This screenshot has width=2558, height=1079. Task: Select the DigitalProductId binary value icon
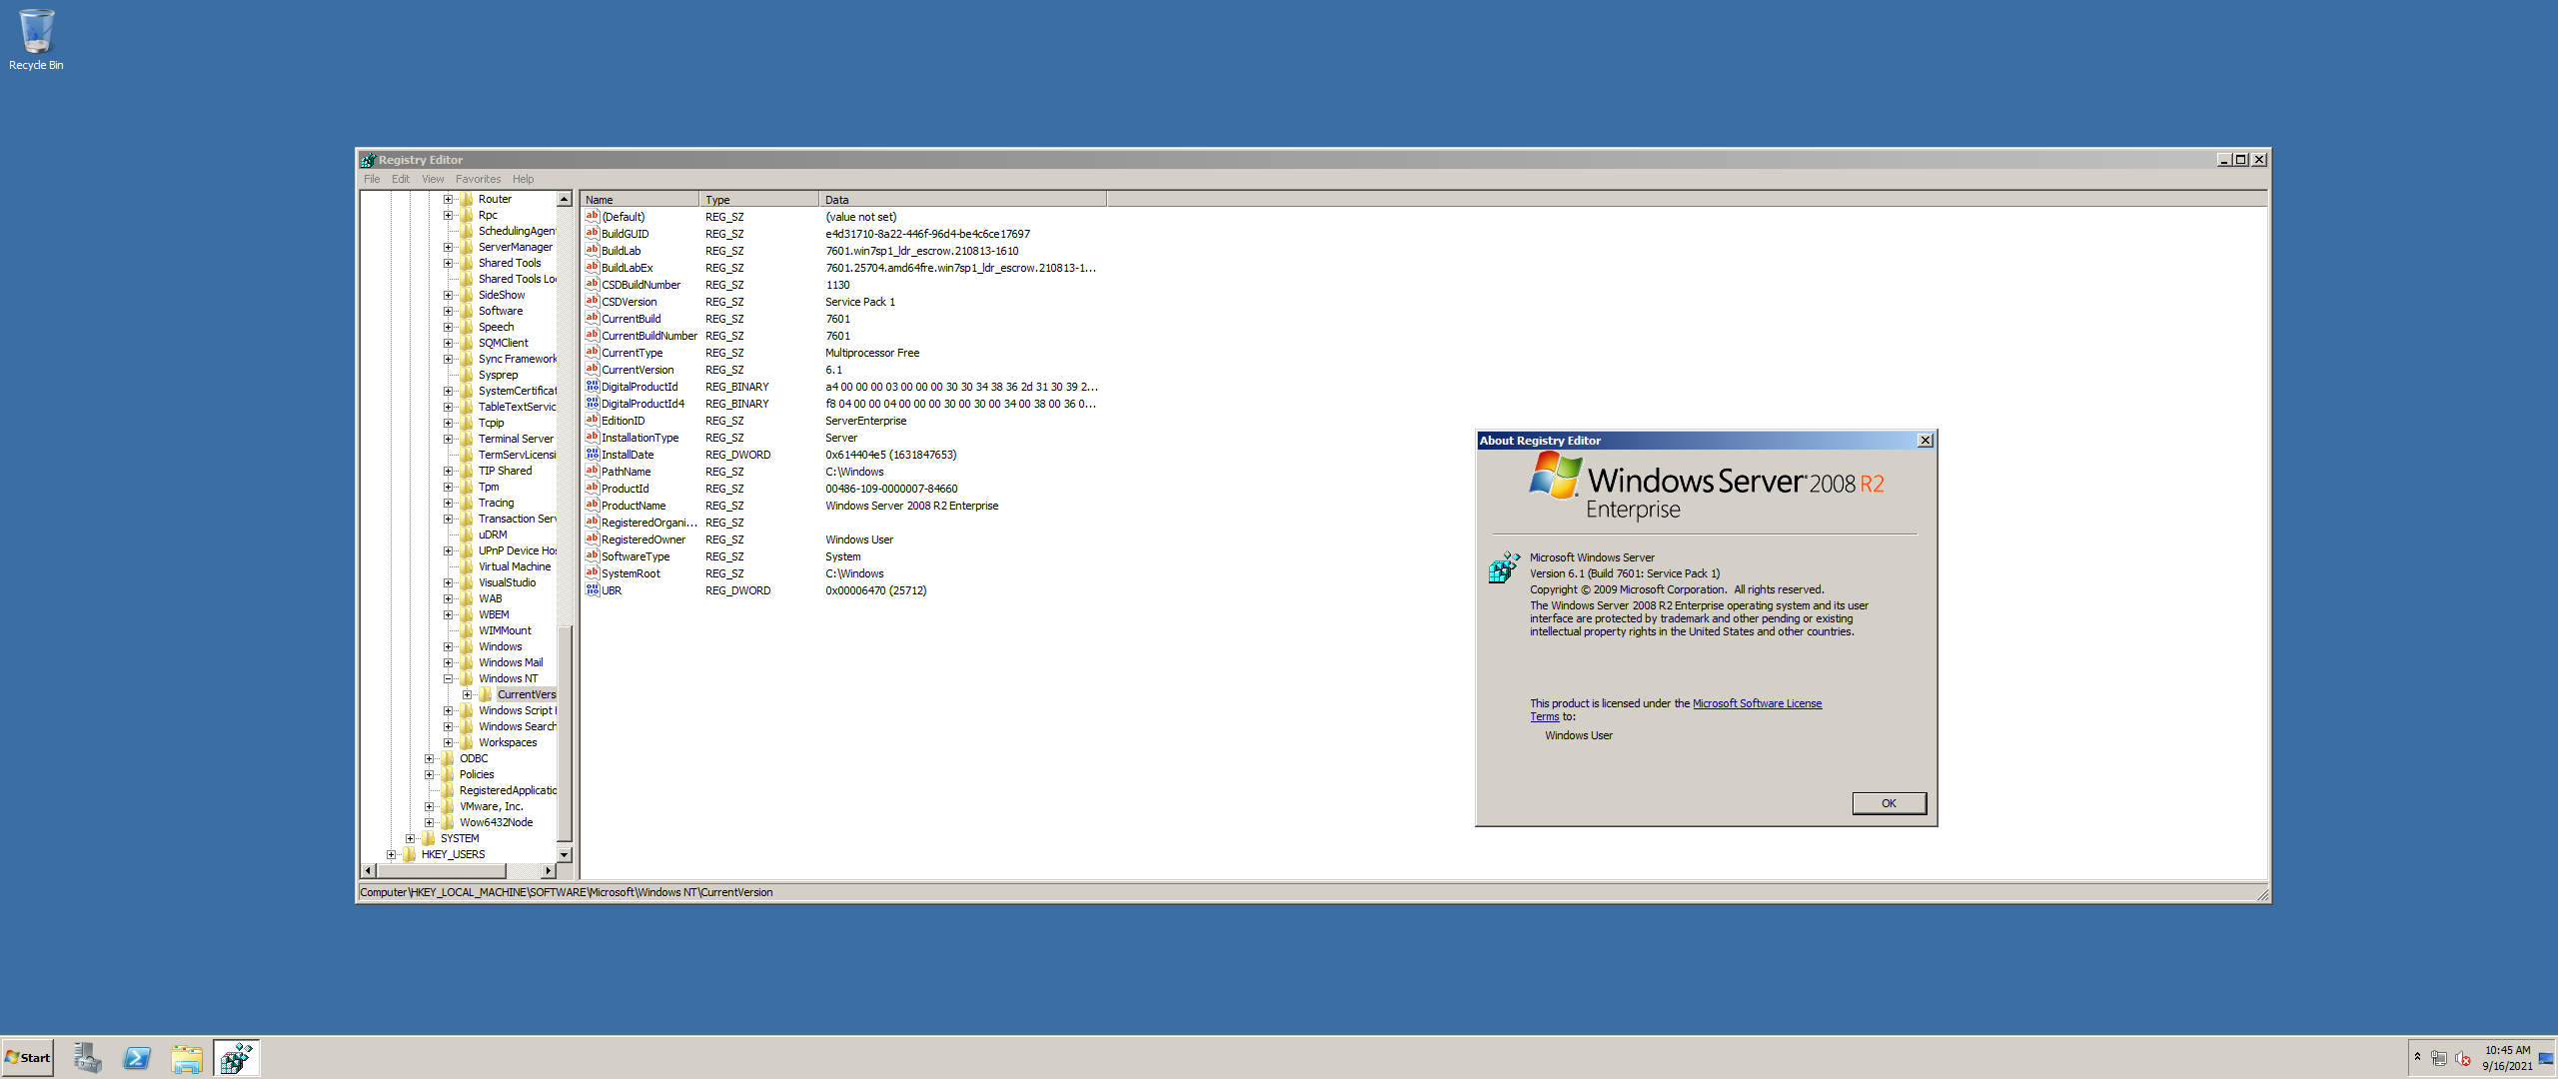click(x=592, y=386)
